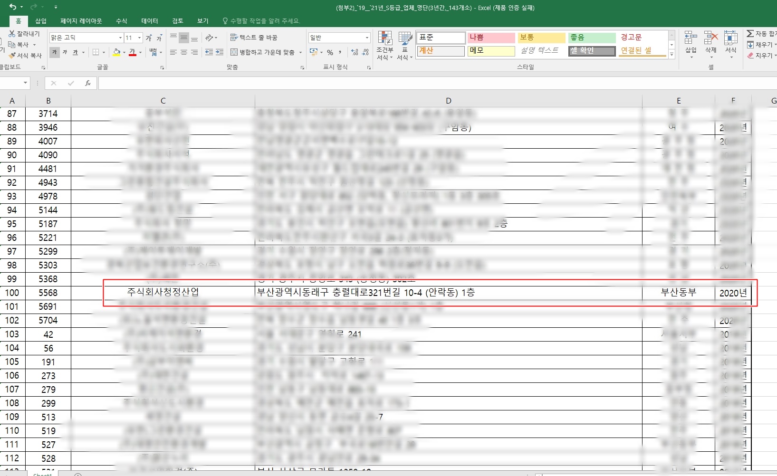
Task: Click the increase indent icon
Action: [x=220, y=52]
